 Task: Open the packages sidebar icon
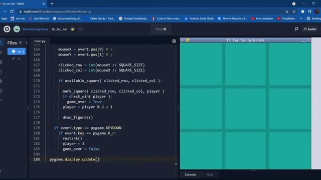(1, 62)
